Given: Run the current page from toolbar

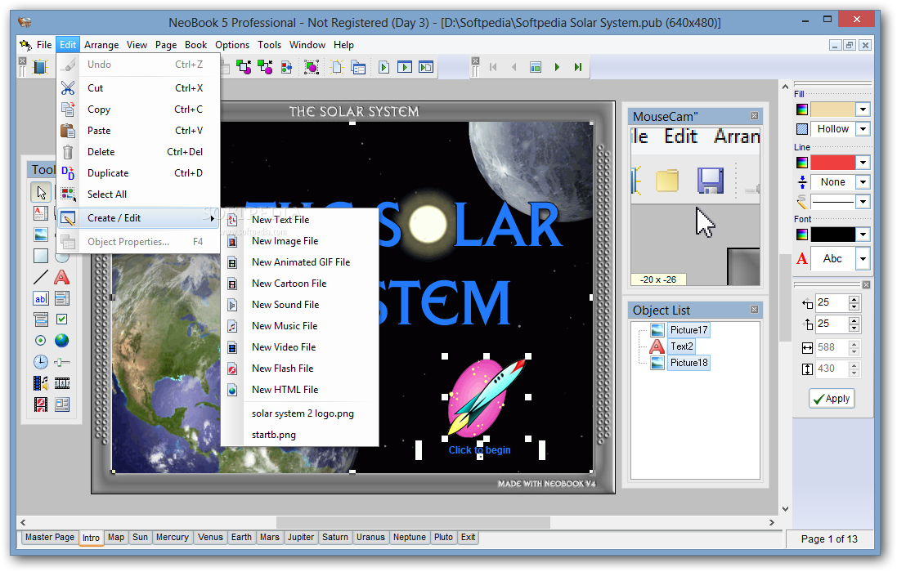Looking at the screenshot, I should (x=383, y=67).
